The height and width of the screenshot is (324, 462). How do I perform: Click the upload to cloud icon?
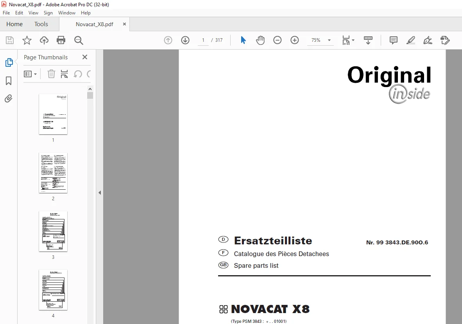coord(44,40)
